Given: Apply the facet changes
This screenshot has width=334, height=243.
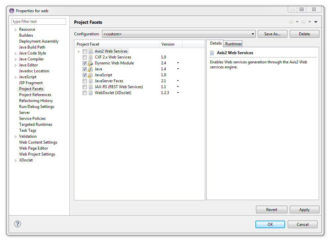Looking at the screenshot, I should tap(304, 209).
